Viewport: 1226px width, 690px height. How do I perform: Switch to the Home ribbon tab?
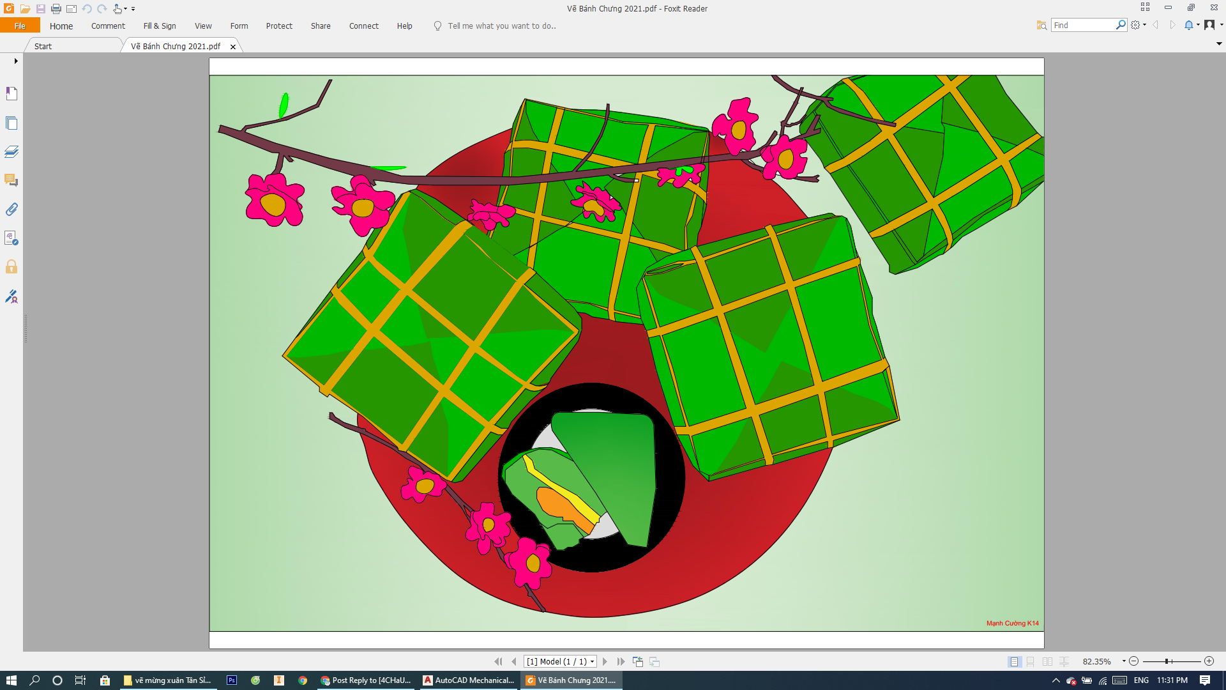pos(61,26)
